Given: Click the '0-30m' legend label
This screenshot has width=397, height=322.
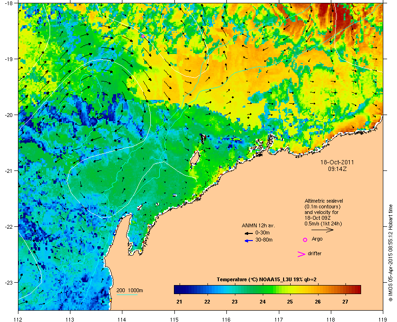Looking at the screenshot, I should (263, 233).
